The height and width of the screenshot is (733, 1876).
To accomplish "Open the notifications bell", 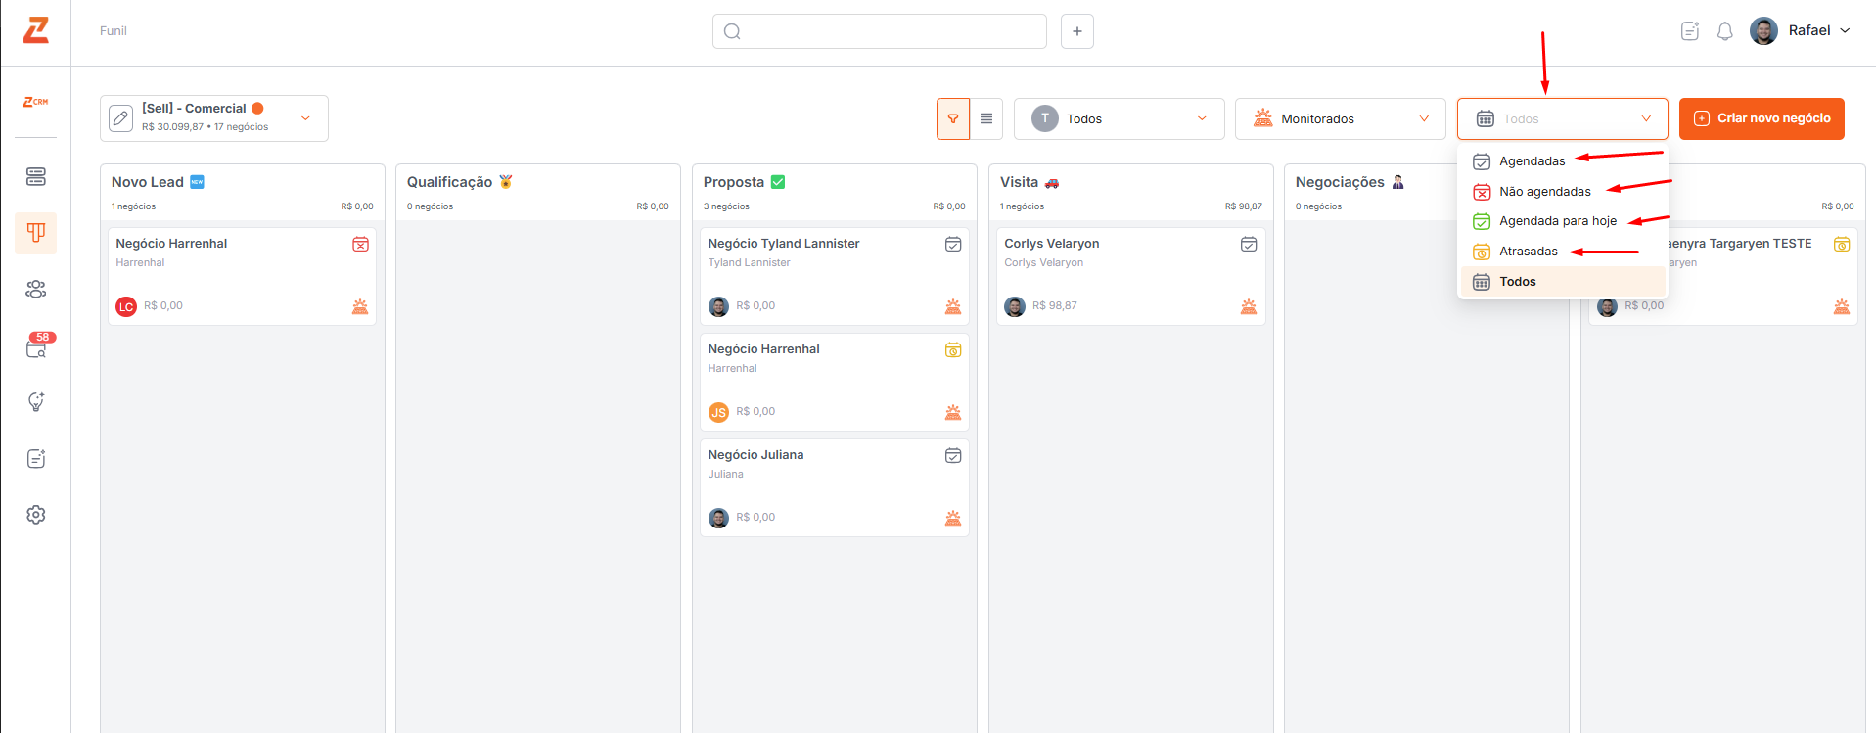I will click(x=1725, y=31).
